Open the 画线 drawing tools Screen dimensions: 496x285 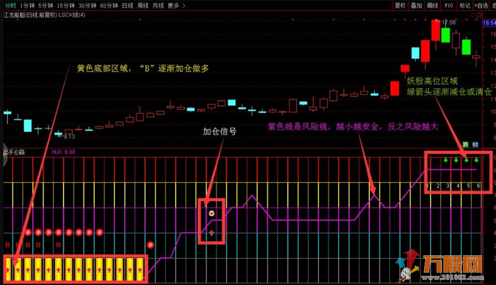432,5
